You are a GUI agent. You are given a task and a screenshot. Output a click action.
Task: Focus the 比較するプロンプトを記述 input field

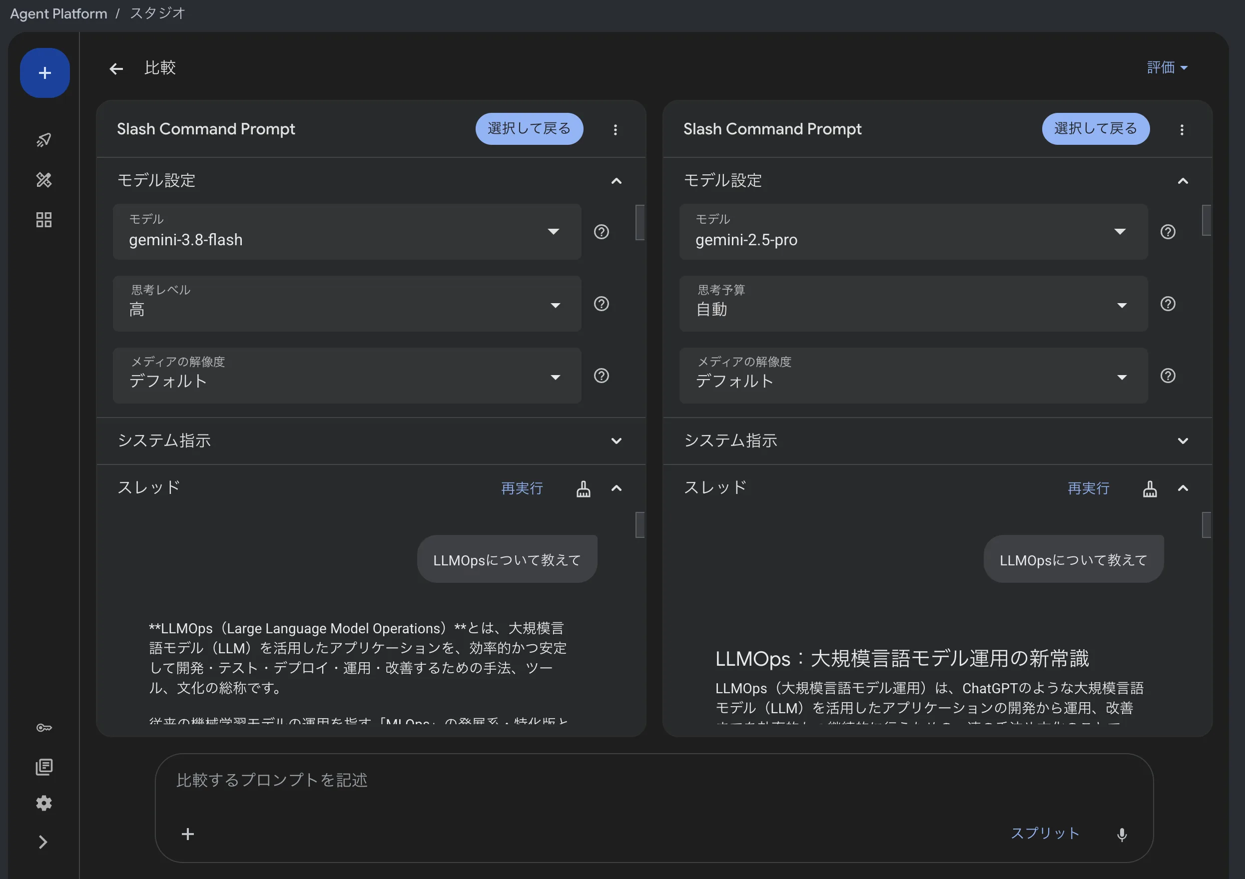tap(654, 781)
